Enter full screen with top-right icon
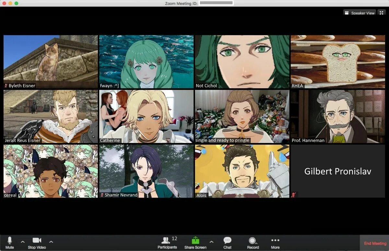389x251 pixels. coord(382,13)
